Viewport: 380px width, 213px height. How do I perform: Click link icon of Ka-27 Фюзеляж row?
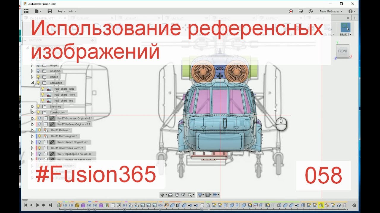click(52, 118)
